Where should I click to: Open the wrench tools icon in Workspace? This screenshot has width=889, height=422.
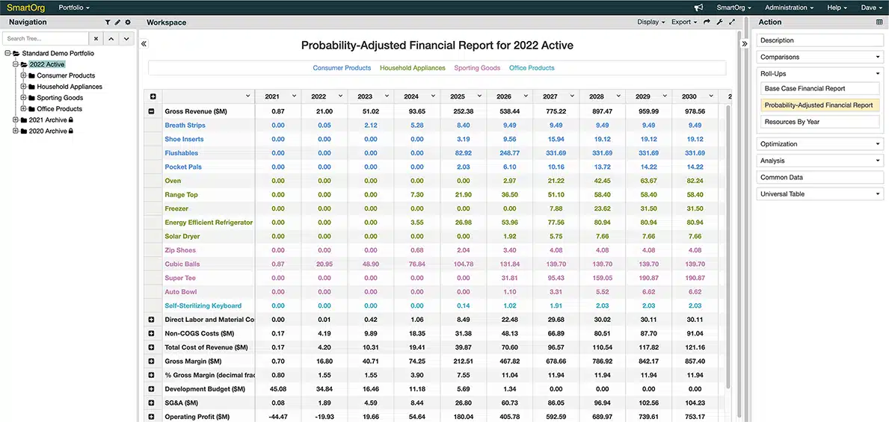[x=719, y=22]
